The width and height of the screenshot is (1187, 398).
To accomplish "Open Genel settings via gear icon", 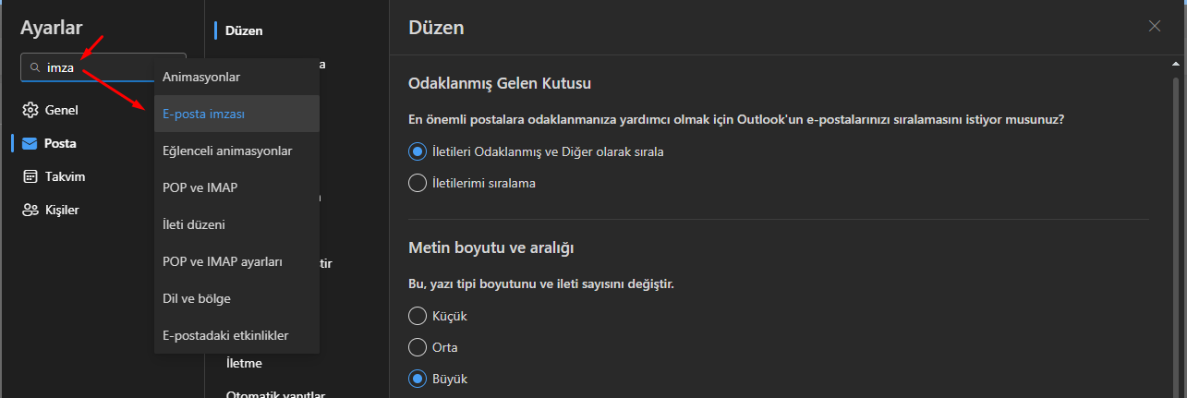I will [x=30, y=110].
